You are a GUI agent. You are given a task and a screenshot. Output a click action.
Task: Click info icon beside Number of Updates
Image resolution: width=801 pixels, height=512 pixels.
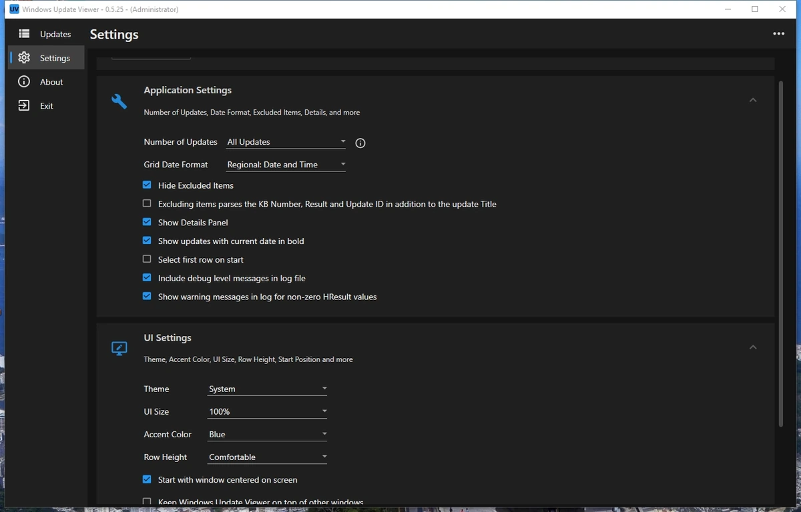[x=360, y=143]
